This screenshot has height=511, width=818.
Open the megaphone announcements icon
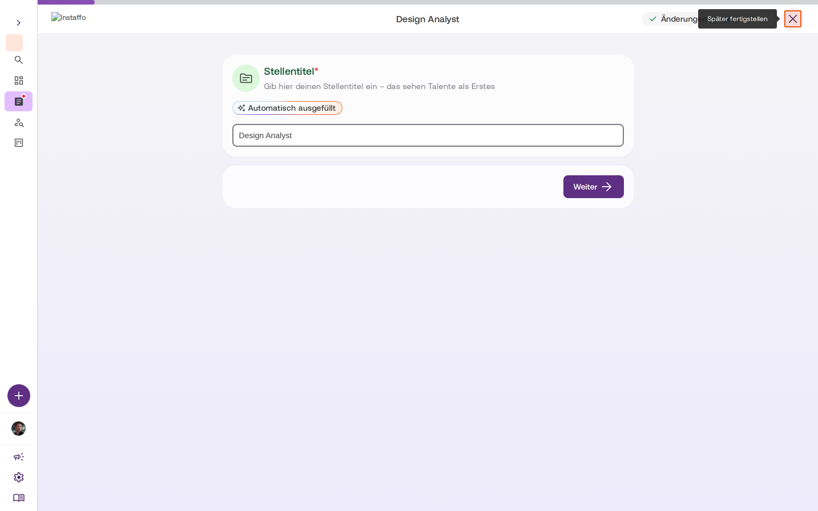19,457
